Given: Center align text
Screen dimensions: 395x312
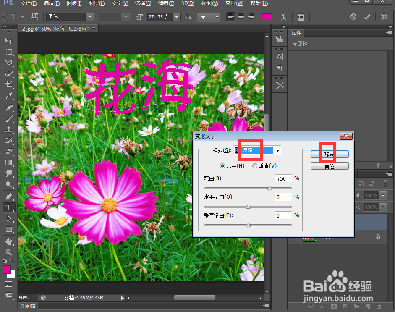Looking at the screenshot, I should pyautogui.click(x=241, y=17).
